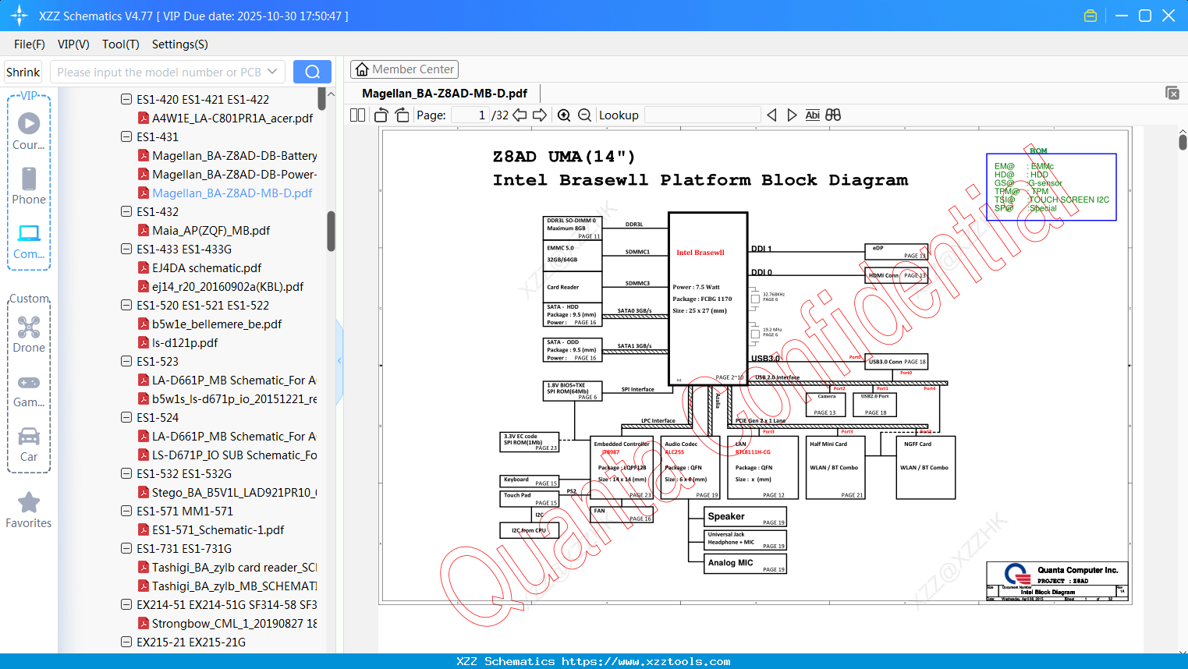Click the blue search button
1188x669 pixels.
tap(312, 72)
